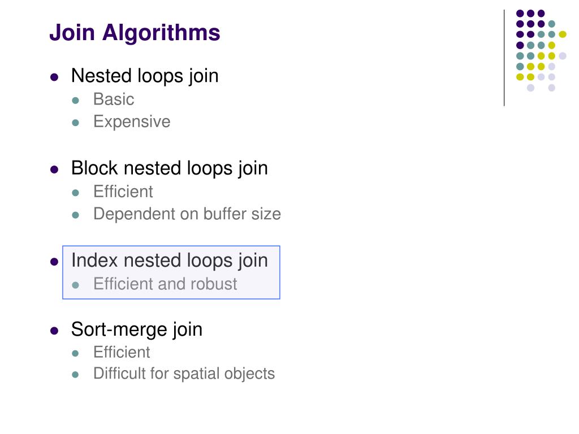
Task: Select the Sort-merge join heading
Action: click(x=137, y=329)
